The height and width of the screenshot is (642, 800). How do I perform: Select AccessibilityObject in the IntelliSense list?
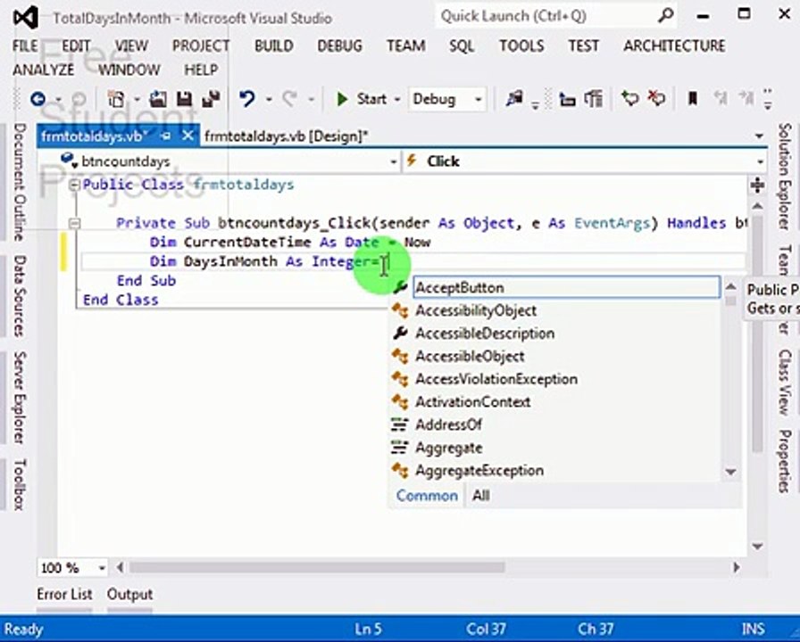pos(555,310)
